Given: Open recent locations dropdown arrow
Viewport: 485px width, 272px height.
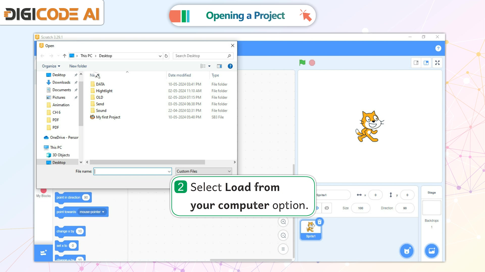Looking at the screenshot, I should pos(58,56).
